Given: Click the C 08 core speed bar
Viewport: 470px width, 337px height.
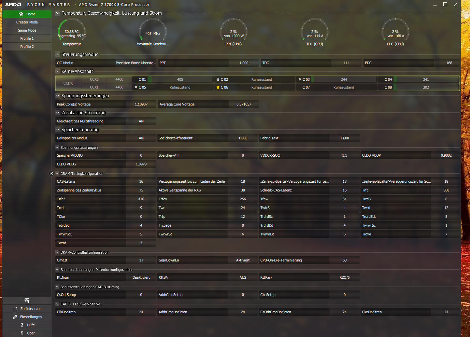Looking at the screenshot, I should (426, 87).
